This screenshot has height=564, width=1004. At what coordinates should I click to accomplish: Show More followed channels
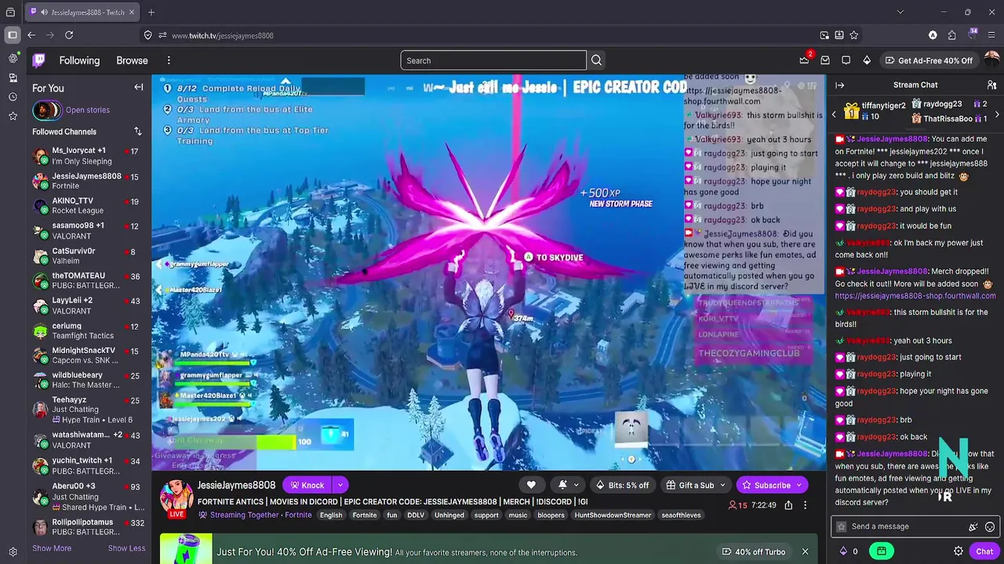click(x=52, y=548)
